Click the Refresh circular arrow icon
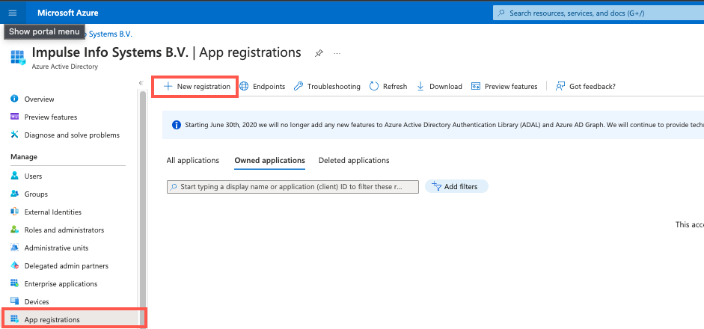 click(x=374, y=86)
